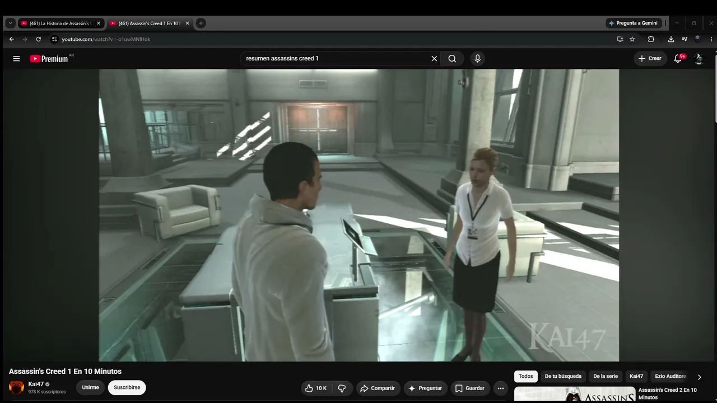Close the 'La Historia de Assassin's' tab
This screenshot has width=717, height=403.
click(99, 23)
